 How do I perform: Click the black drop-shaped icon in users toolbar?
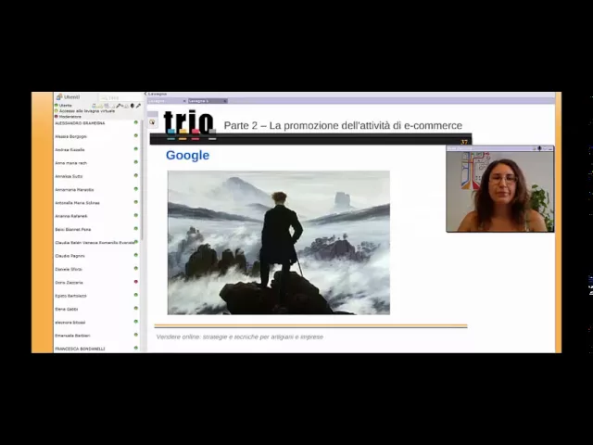click(x=132, y=106)
